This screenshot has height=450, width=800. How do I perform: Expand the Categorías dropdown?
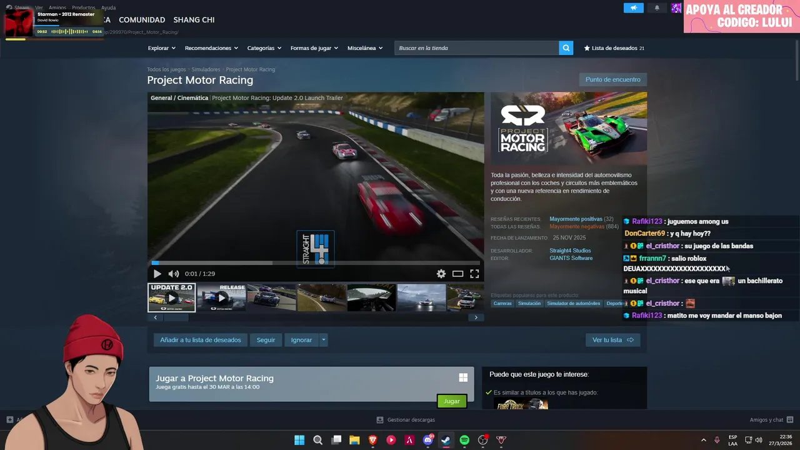click(x=264, y=48)
